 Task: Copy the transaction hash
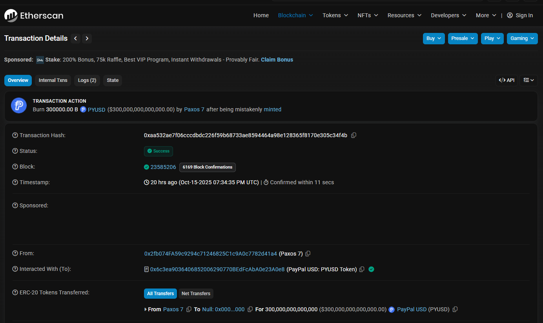tap(353, 135)
